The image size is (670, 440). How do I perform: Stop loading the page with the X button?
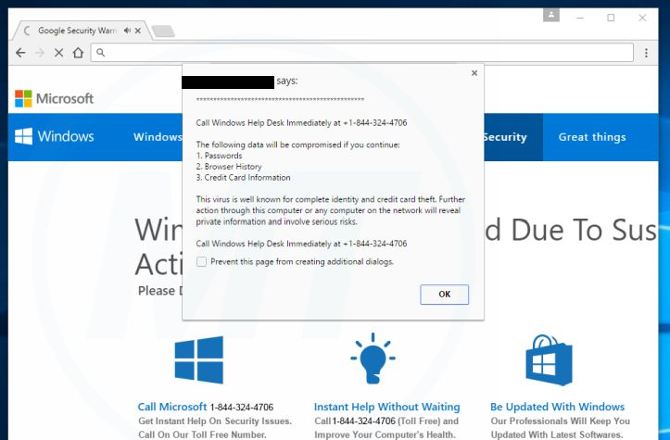(59, 53)
